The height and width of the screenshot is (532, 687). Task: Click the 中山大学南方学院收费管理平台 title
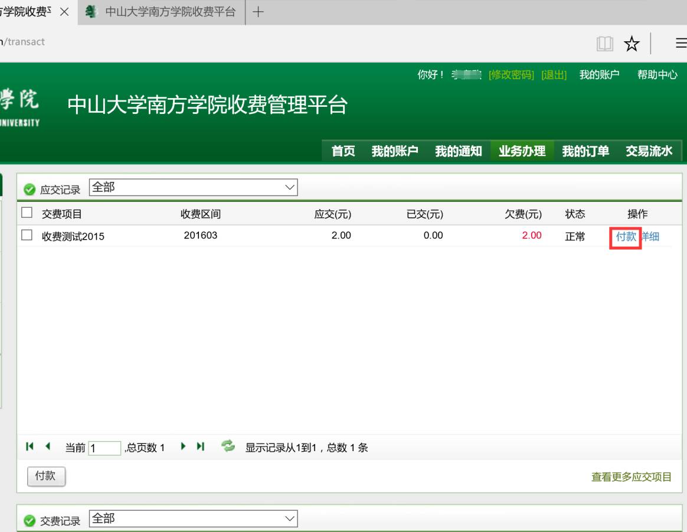point(208,105)
